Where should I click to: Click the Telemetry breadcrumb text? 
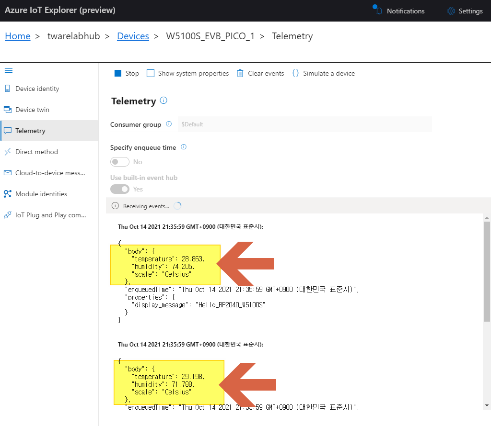[292, 36]
